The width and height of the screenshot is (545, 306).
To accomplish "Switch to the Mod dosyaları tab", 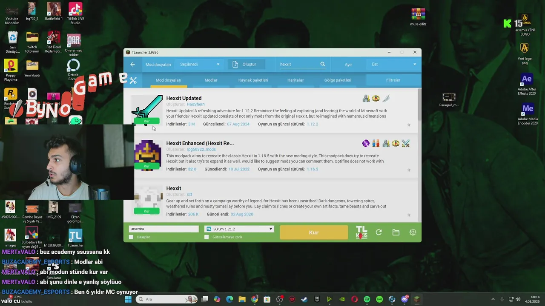I will click(x=168, y=80).
